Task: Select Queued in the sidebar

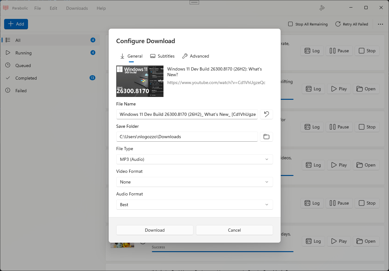Action: pos(50,65)
